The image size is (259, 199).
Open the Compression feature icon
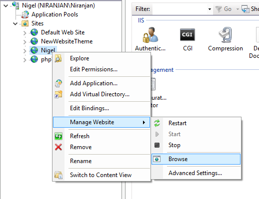(225, 34)
